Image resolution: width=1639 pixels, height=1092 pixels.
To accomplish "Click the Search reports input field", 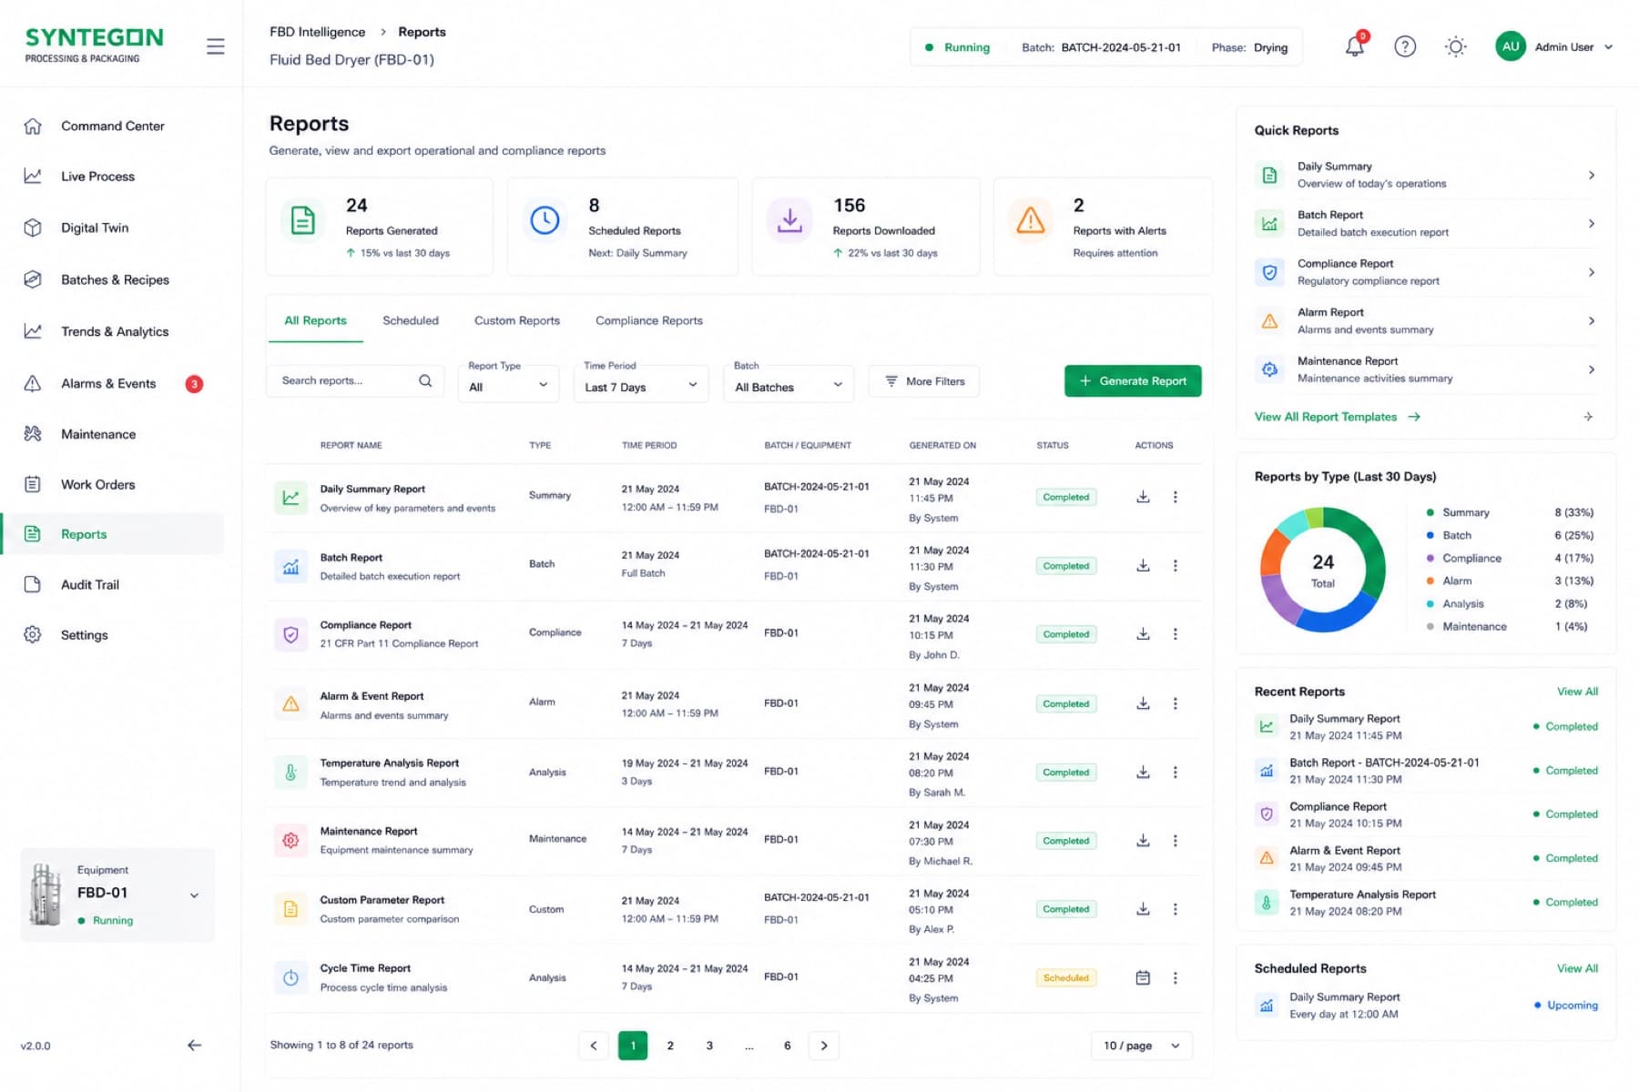I will pos(355,380).
